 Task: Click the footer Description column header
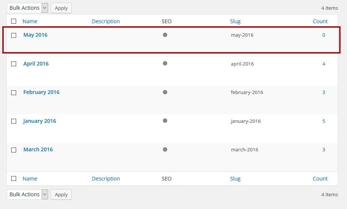[x=106, y=179]
